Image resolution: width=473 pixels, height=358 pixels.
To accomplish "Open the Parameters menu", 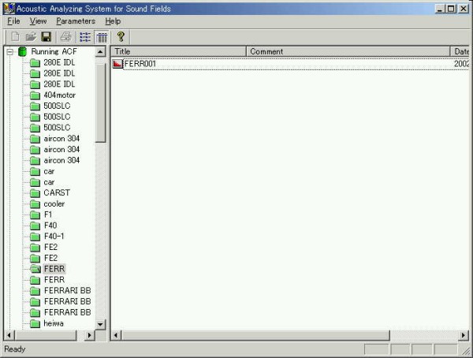I will [x=76, y=21].
